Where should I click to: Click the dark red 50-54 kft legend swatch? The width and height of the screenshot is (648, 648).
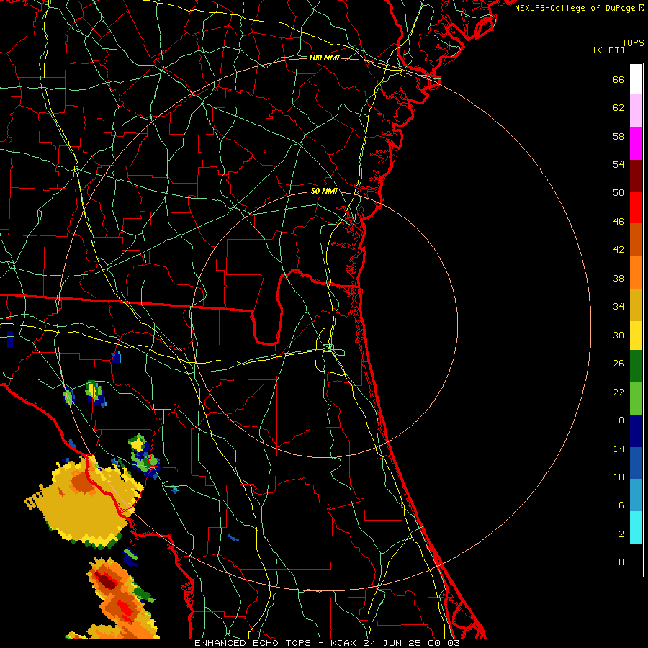(636, 175)
